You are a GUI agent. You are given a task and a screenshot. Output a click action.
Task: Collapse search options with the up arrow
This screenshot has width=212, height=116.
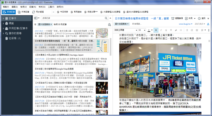click(x=110, y=18)
